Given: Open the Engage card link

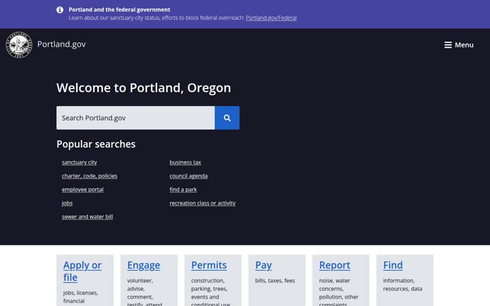Looking at the screenshot, I should (x=144, y=265).
